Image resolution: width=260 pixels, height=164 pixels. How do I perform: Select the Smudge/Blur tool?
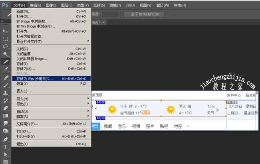(6, 123)
